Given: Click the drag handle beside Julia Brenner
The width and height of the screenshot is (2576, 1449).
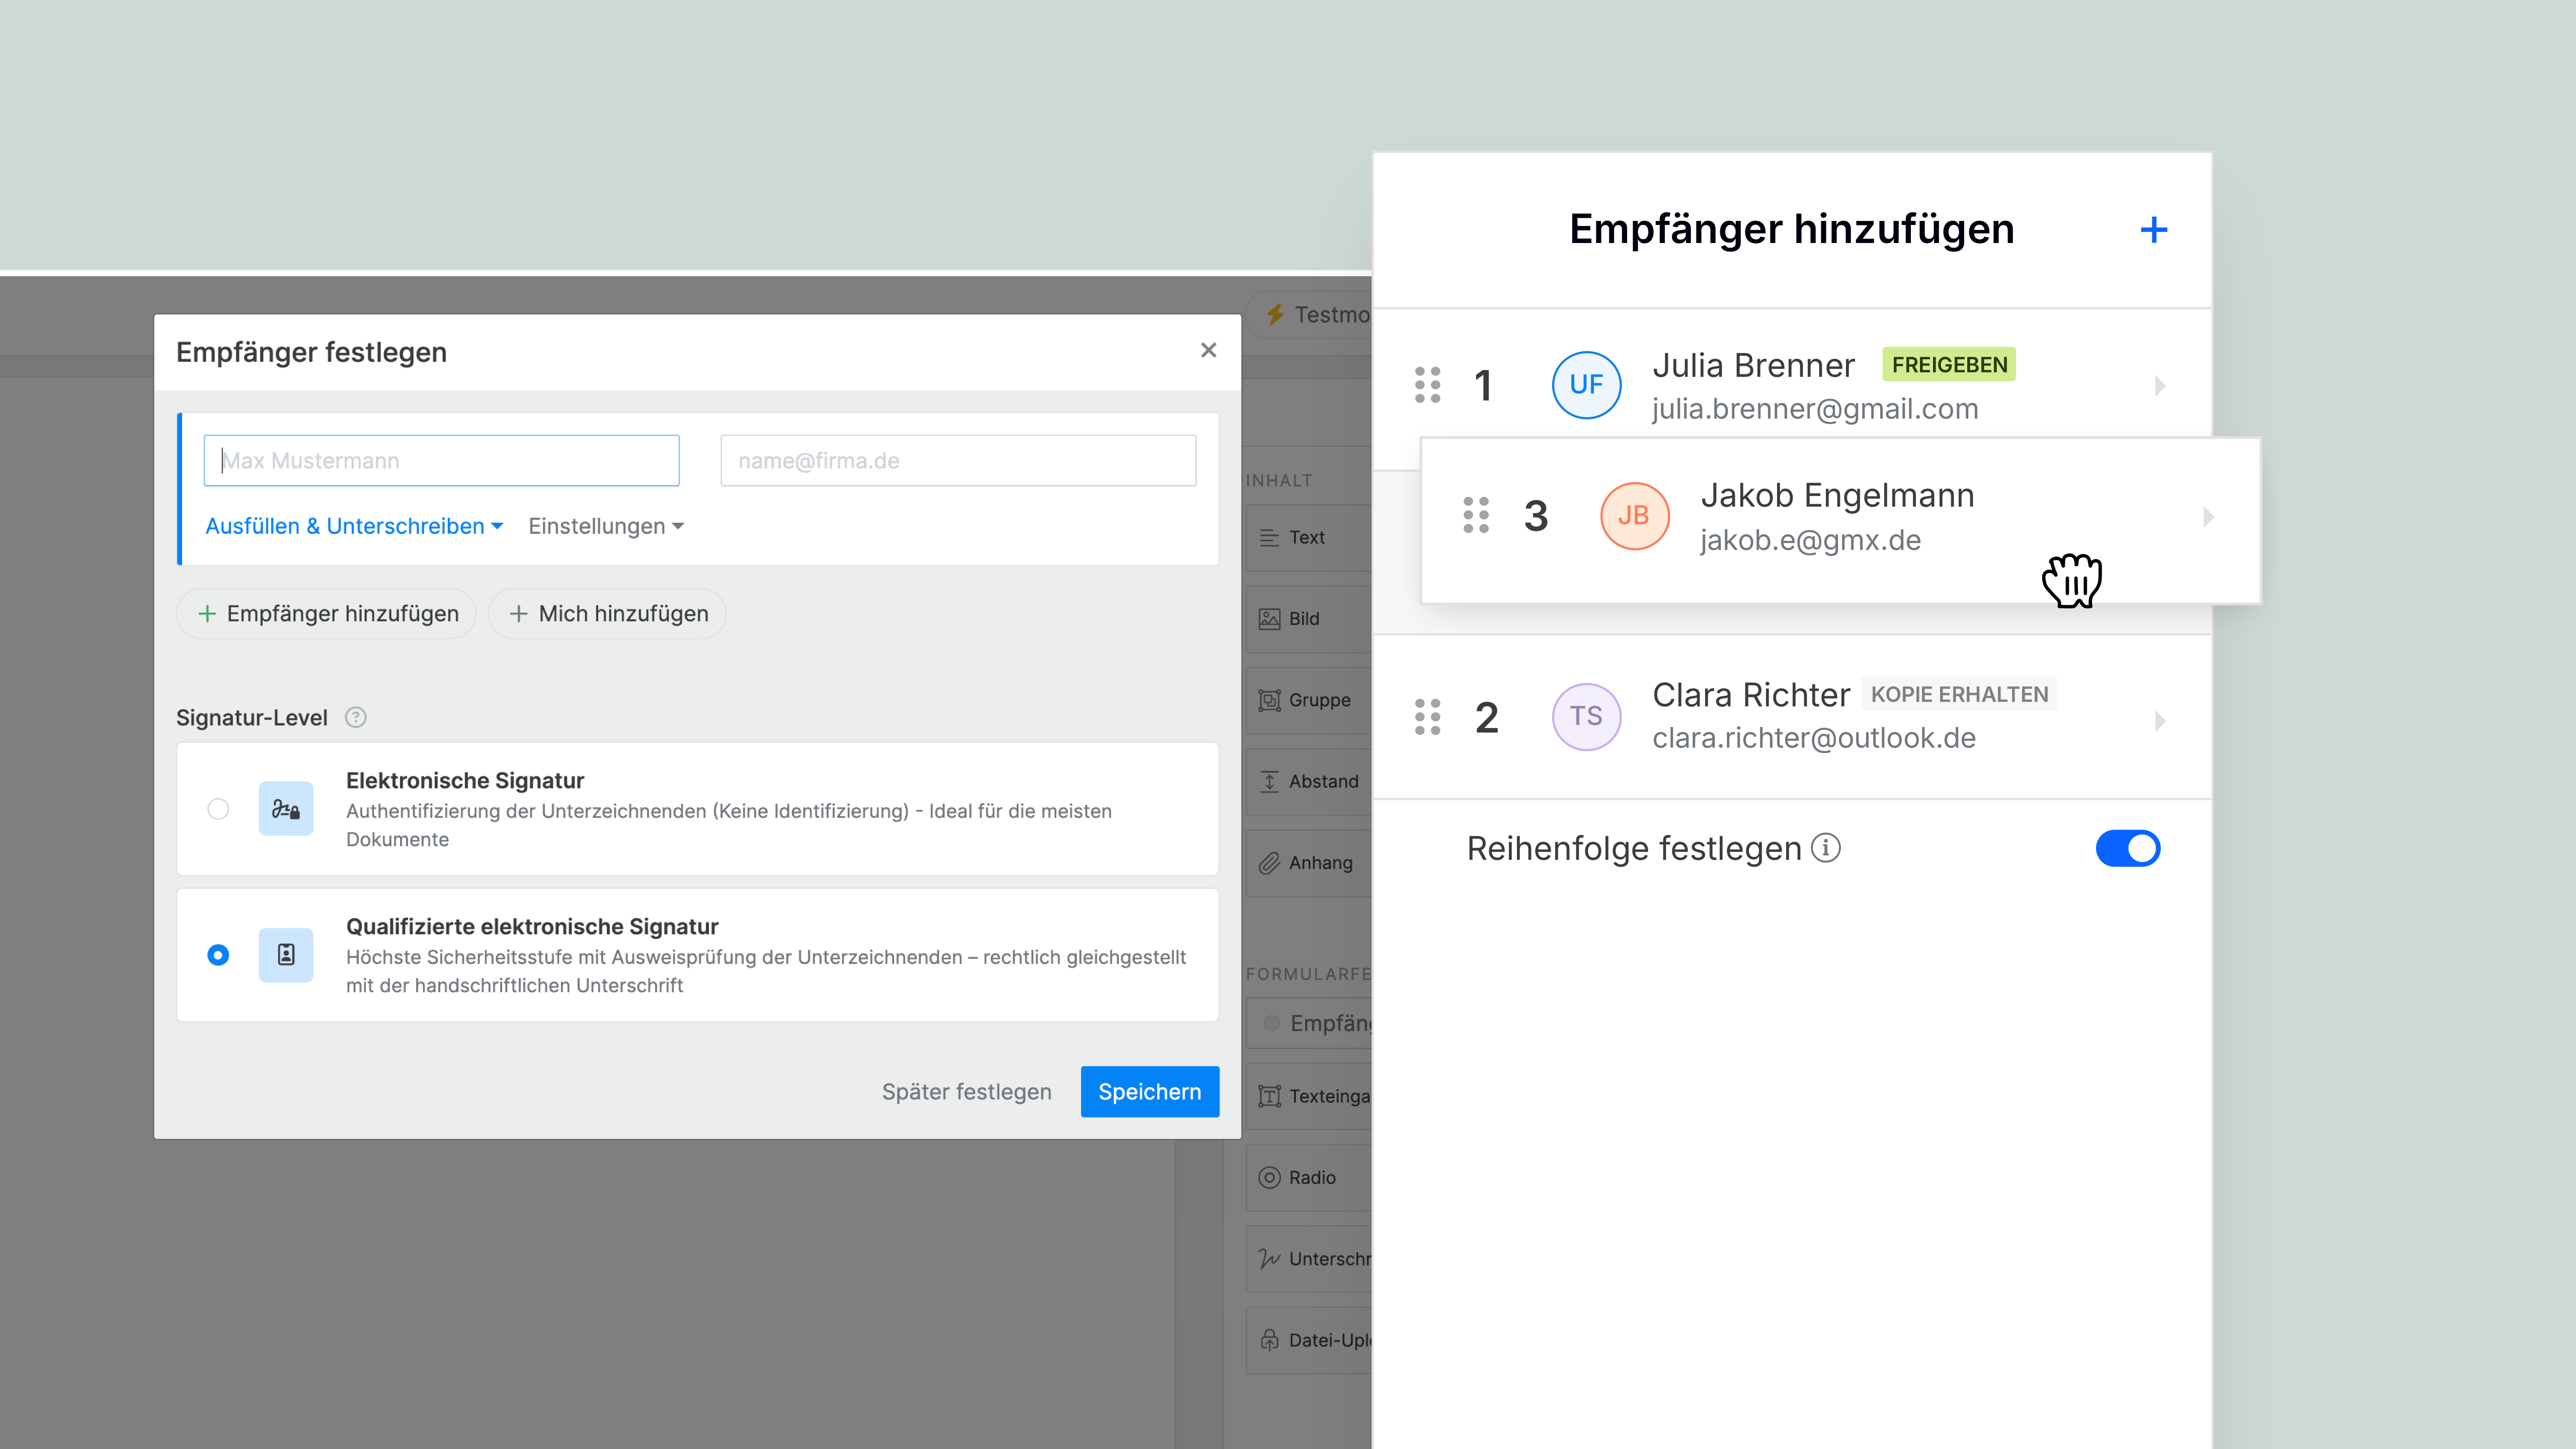Looking at the screenshot, I should point(1428,385).
